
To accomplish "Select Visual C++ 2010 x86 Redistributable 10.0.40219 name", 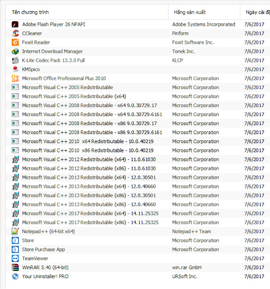I will pyautogui.click(x=88, y=150).
